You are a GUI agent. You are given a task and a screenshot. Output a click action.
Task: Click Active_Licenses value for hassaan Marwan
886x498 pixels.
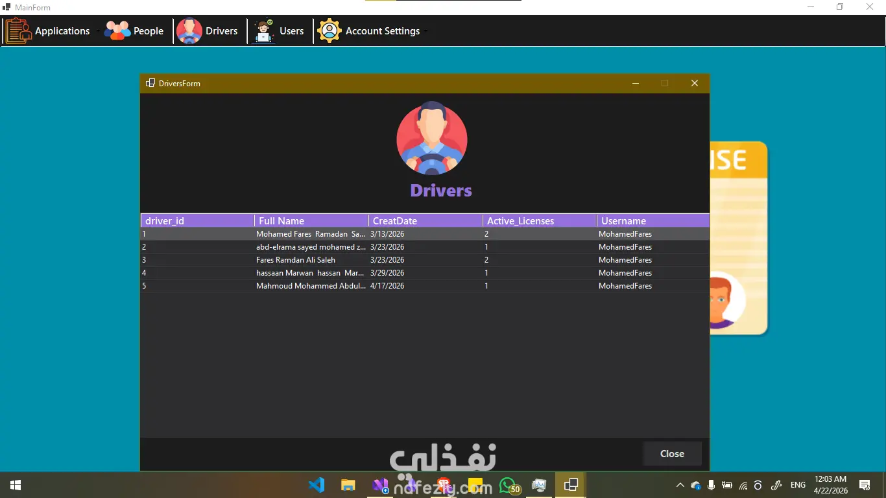(540, 273)
